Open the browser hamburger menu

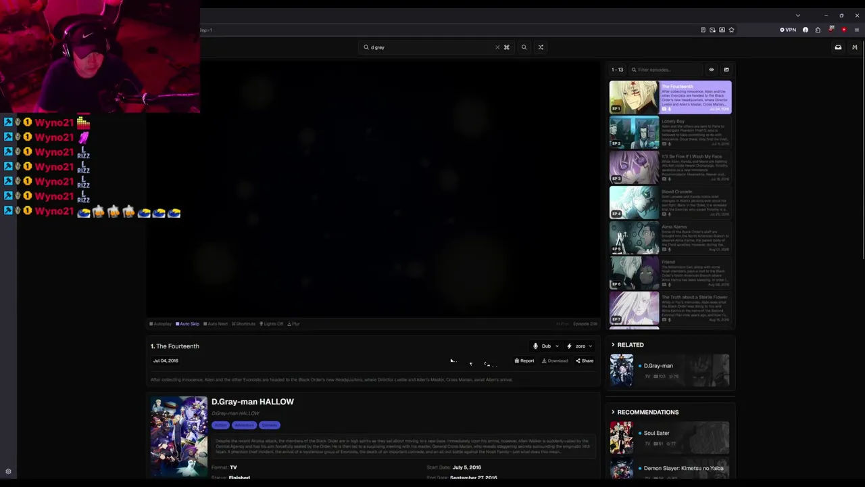tap(856, 30)
